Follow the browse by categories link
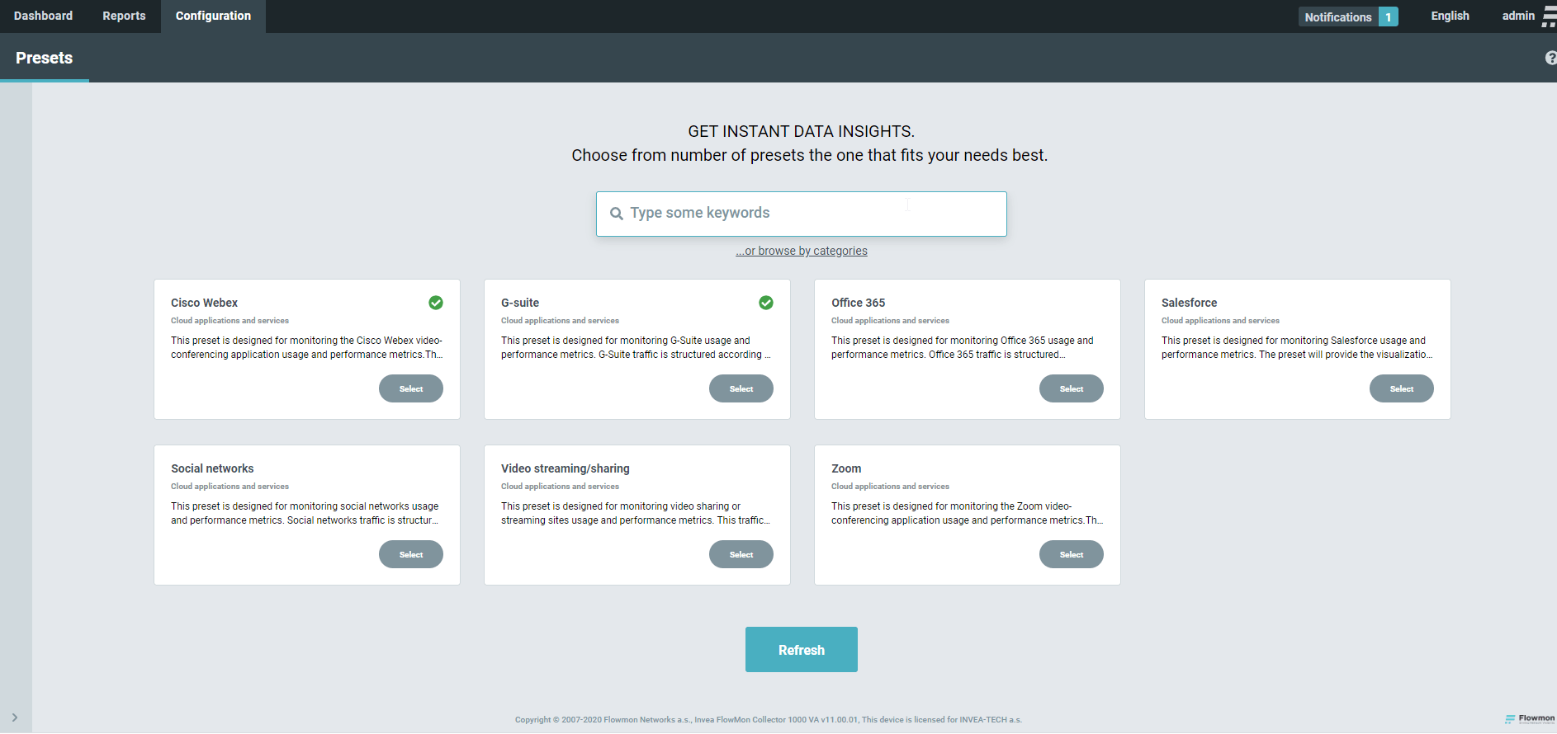Screen dimensions: 1557x734 tap(802, 251)
